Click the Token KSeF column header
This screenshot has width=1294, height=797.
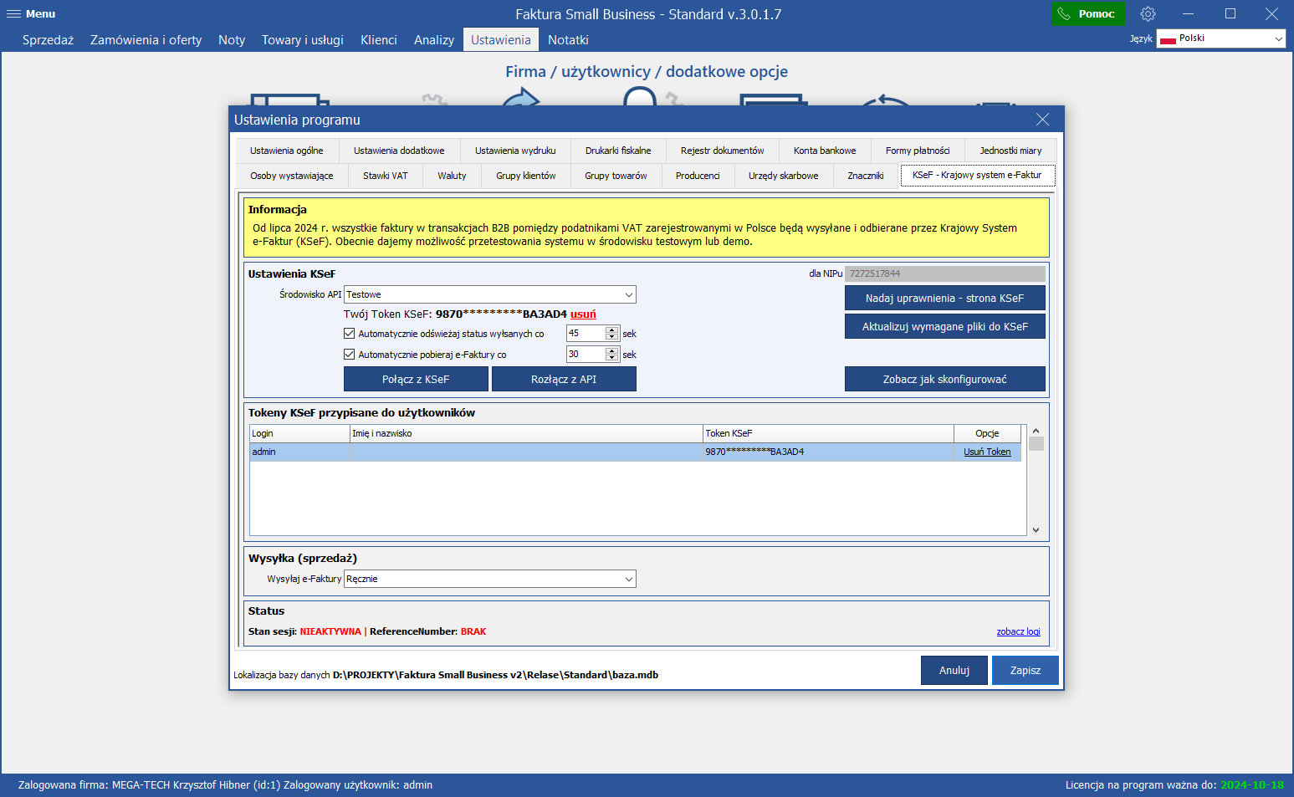pyautogui.click(x=828, y=433)
